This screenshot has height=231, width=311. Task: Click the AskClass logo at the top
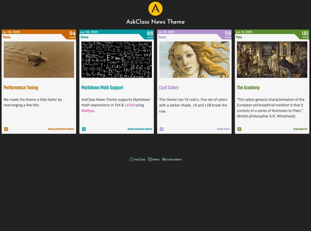[155, 9]
